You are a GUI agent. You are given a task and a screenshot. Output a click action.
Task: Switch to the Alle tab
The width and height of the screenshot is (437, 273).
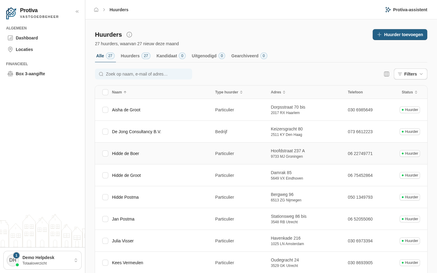pos(105,56)
